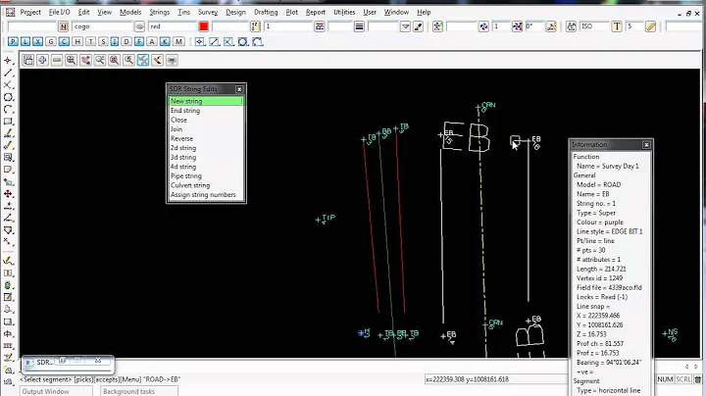The width and height of the screenshot is (706, 396).
Task: Toggle the T snap button
Action: pyautogui.click(x=90, y=42)
